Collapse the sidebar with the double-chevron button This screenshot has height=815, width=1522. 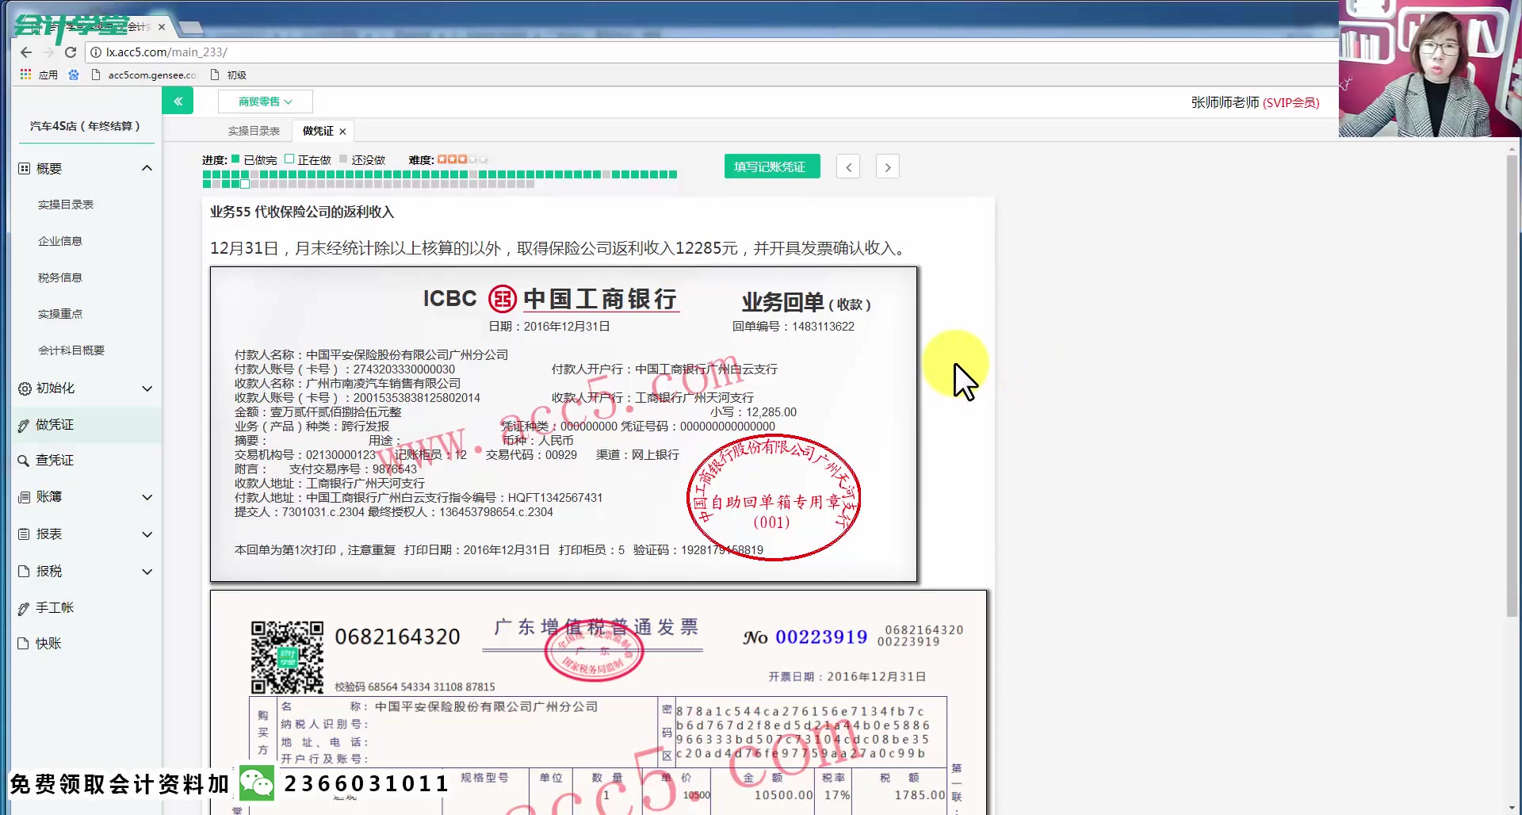178,101
